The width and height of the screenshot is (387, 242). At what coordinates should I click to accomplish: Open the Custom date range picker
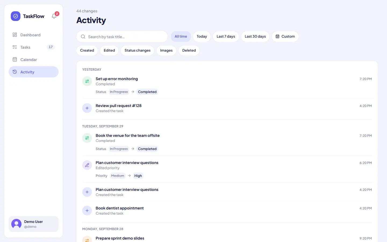(285, 37)
